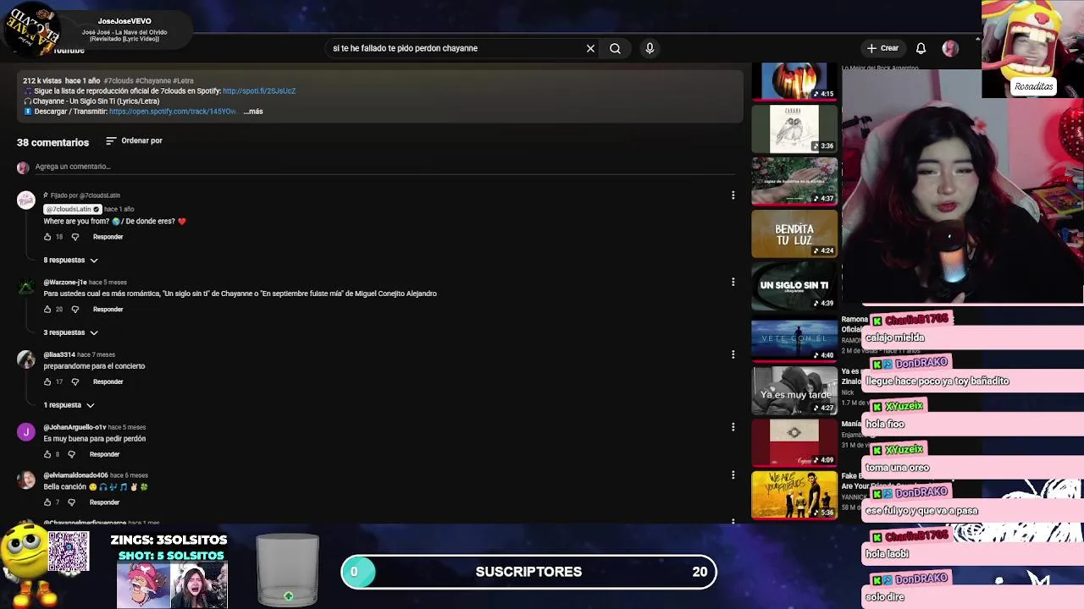Dislike the Bella canción comment

tap(72, 502)
